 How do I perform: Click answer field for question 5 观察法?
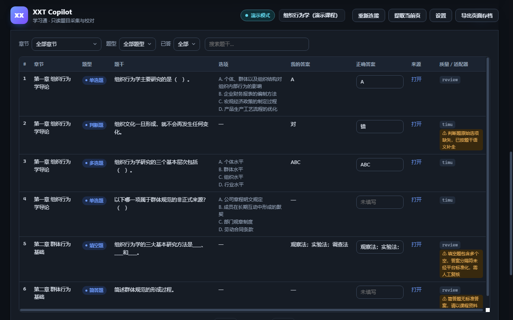coord(380,247)
